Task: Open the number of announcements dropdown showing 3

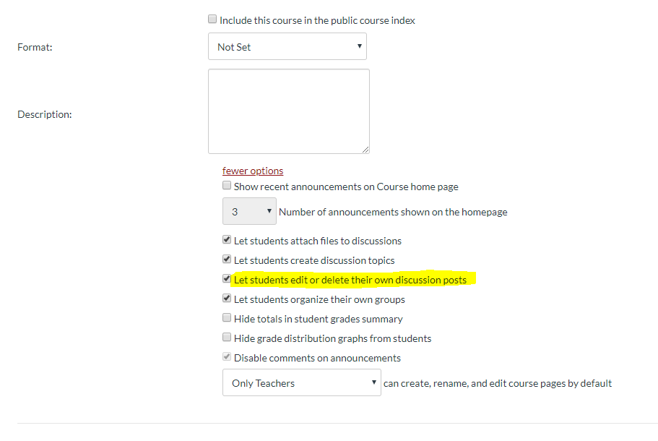Action: click(x=249, y=212)
